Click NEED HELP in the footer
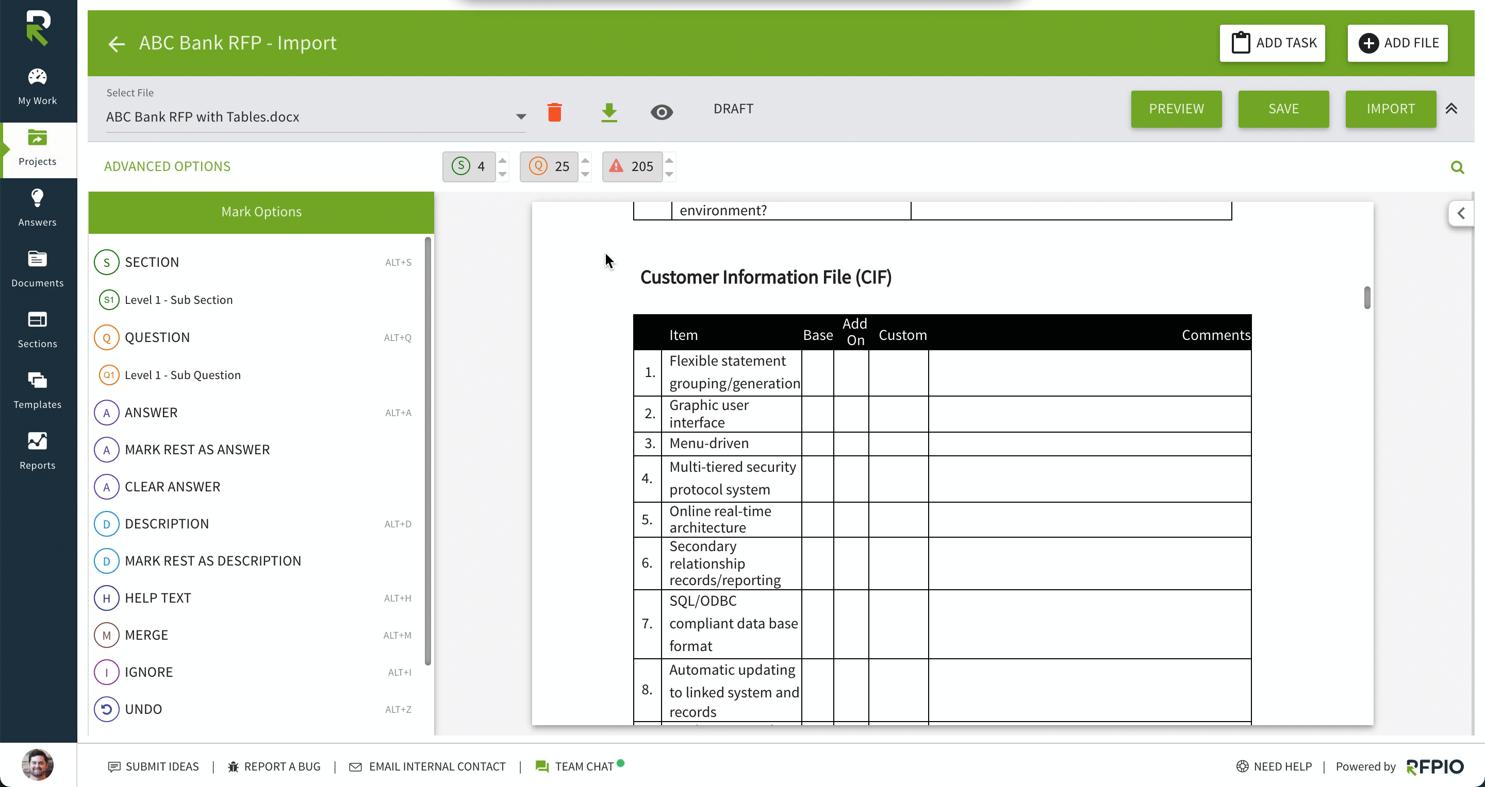1485x787 pixels. click(1274, 767)
